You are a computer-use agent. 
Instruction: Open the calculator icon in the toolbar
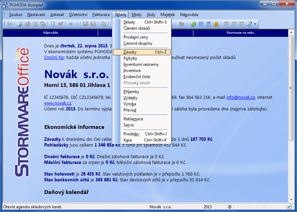point(201,24)
